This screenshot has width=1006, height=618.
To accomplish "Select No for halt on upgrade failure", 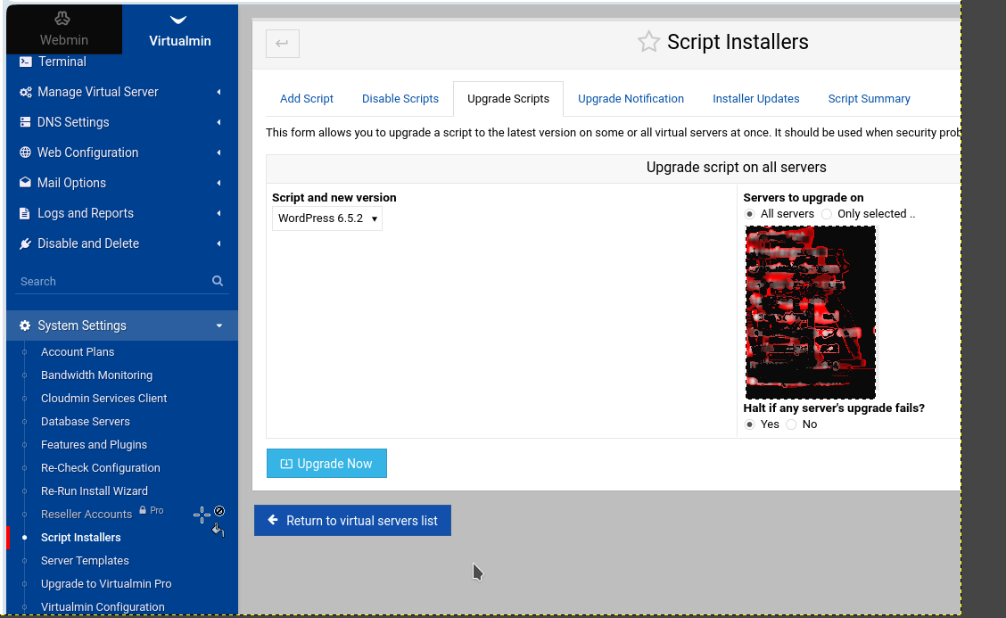I will pyautogui.click(x=791, y=424).
